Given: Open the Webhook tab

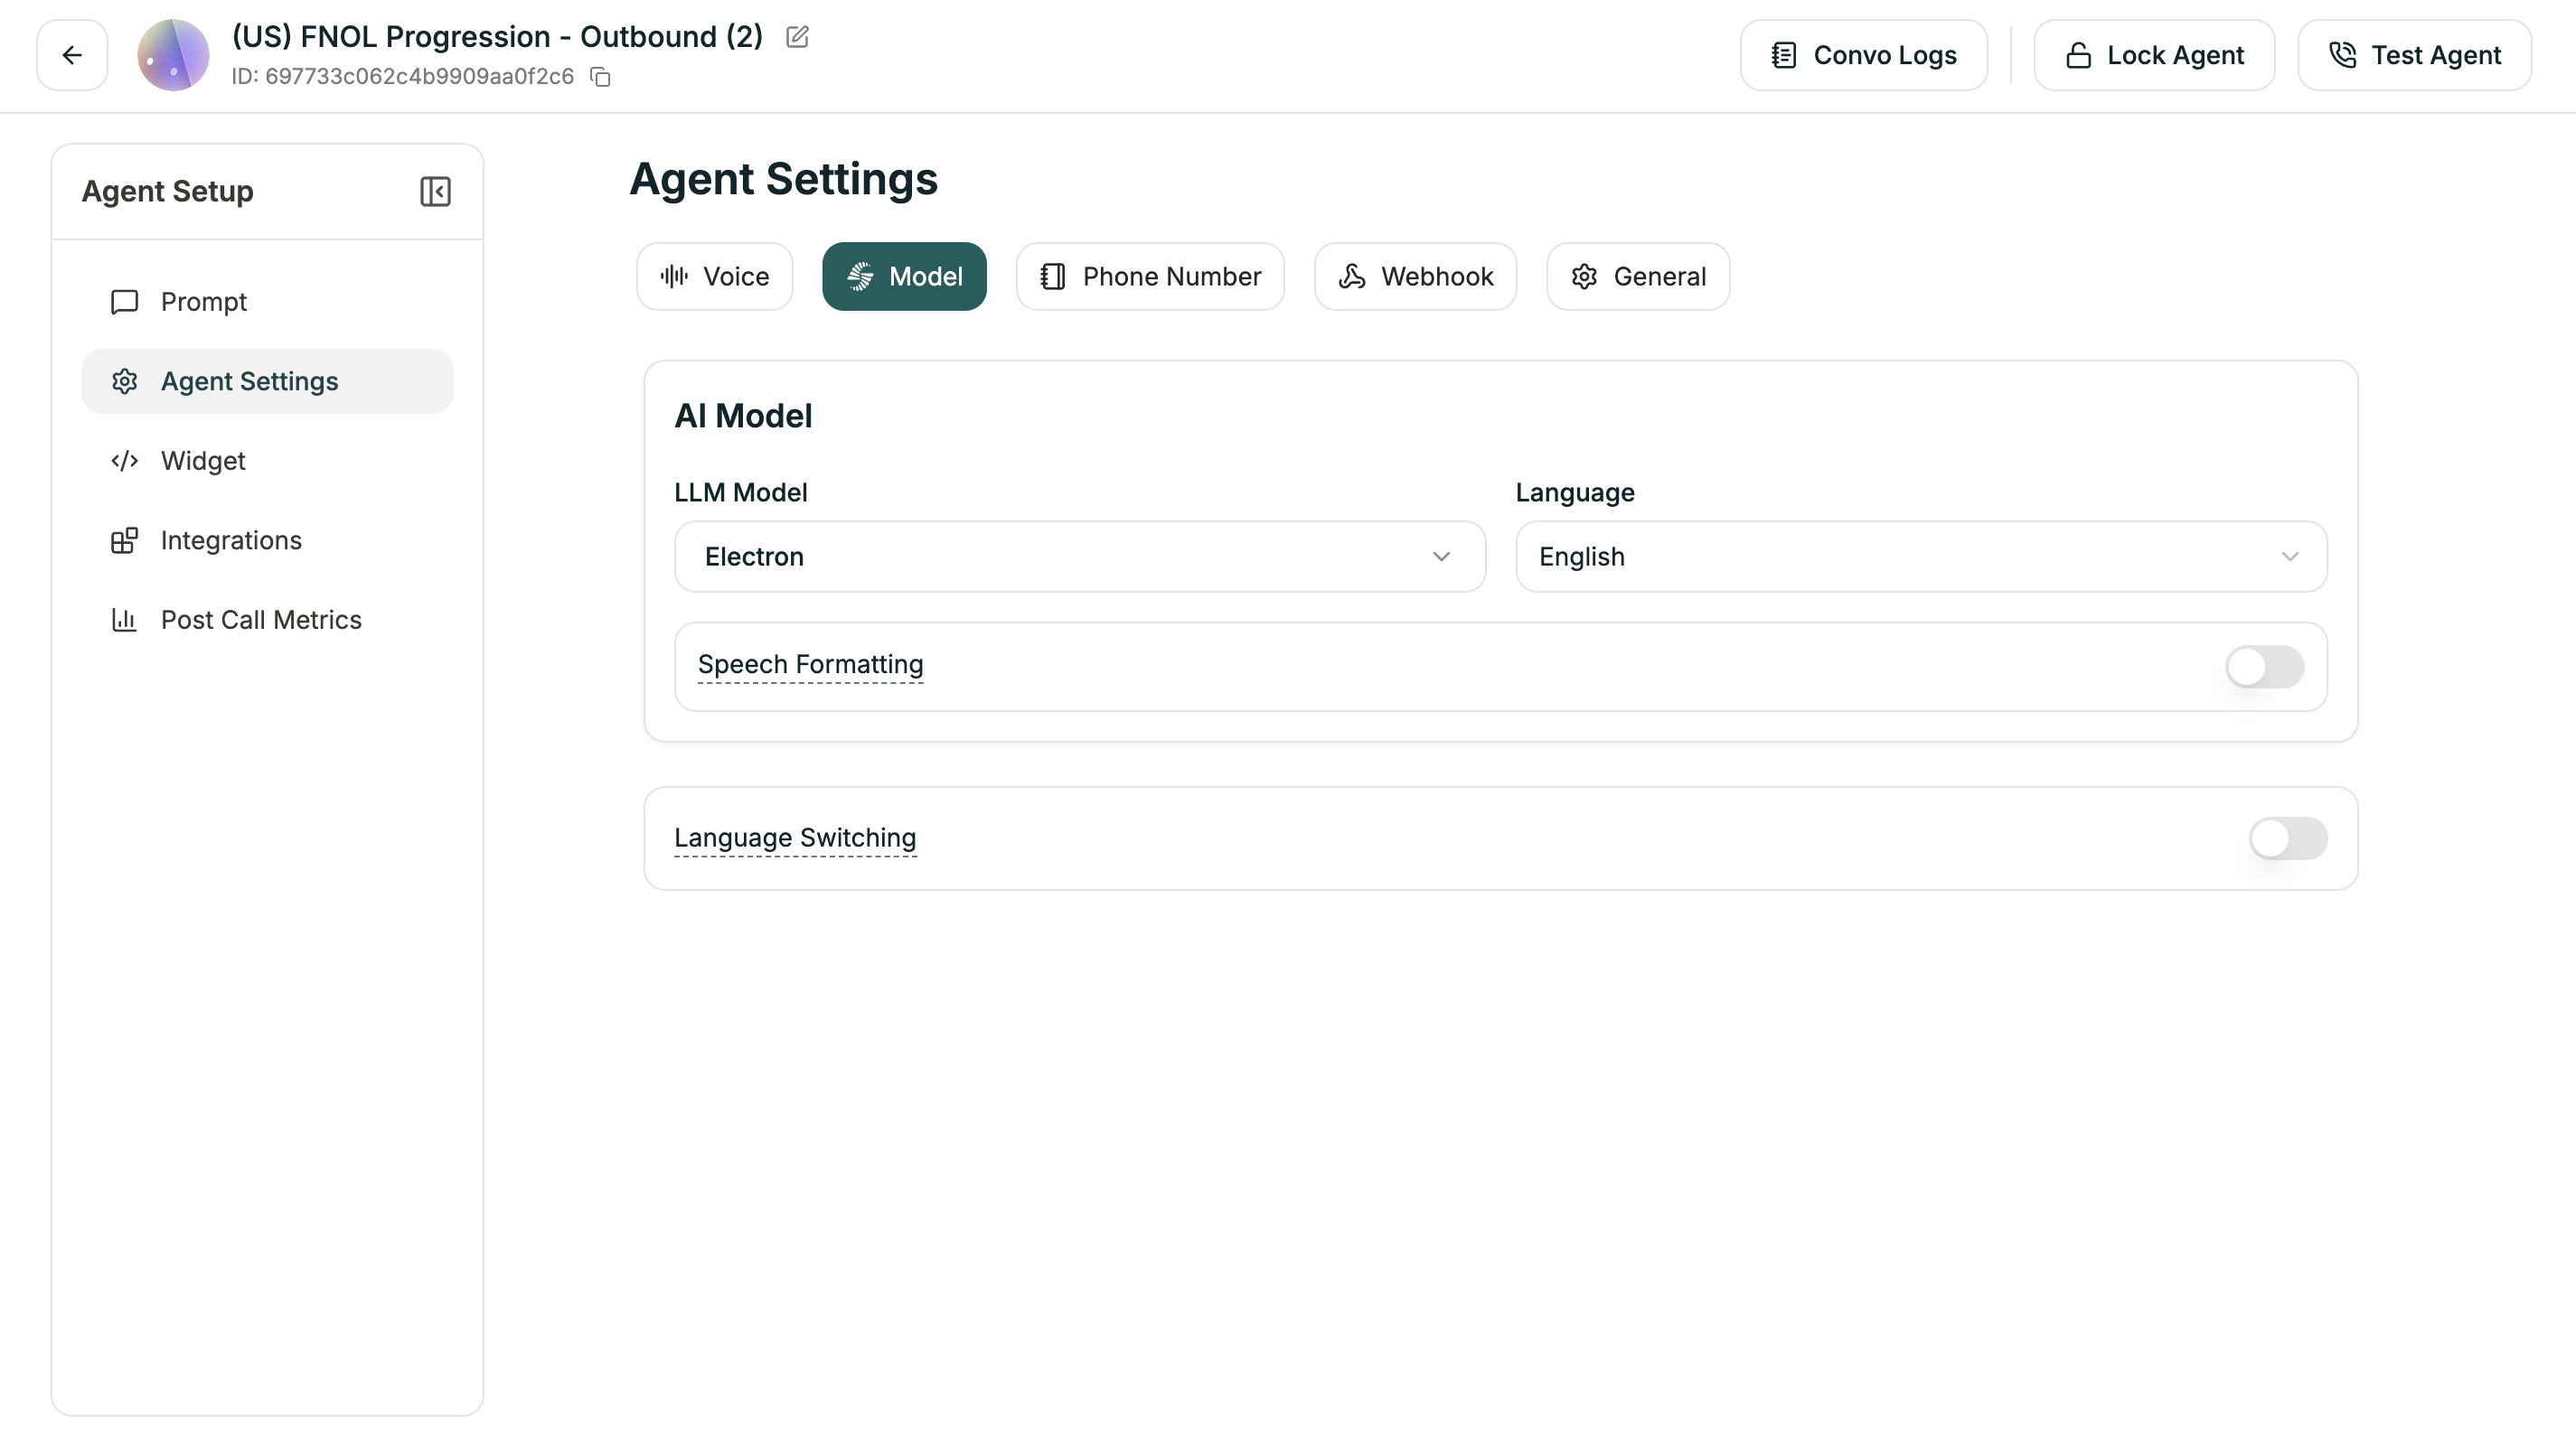Looking at the screenshot, I should pyautogui.click(x=1415, y=276).
